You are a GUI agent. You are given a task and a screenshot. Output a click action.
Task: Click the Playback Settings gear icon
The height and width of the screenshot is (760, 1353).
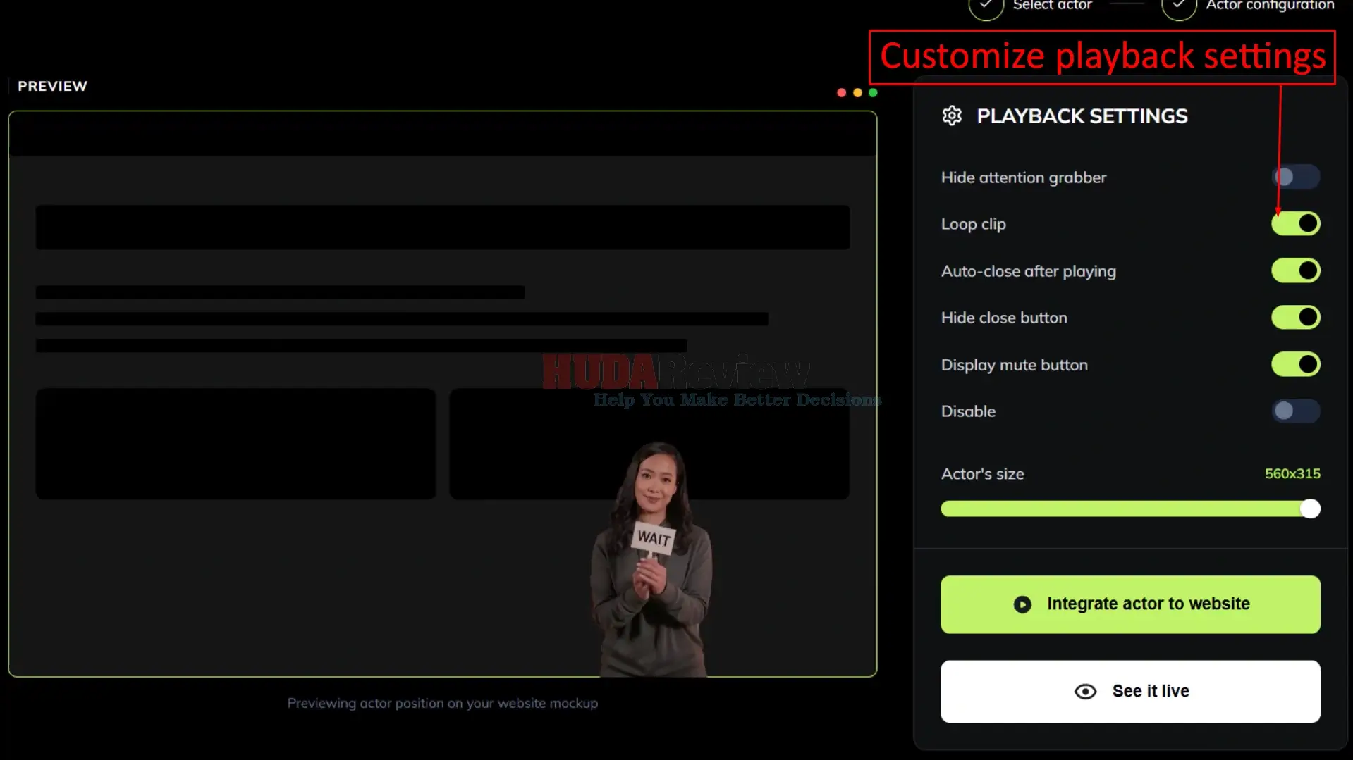[952, 116]
